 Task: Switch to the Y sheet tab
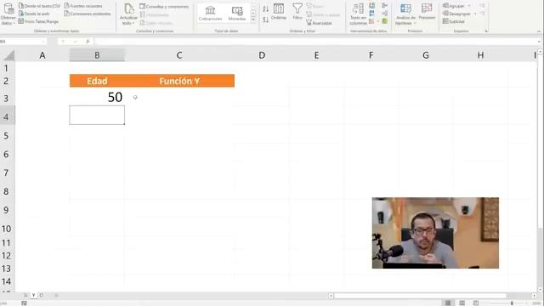(x=34, y=295)
